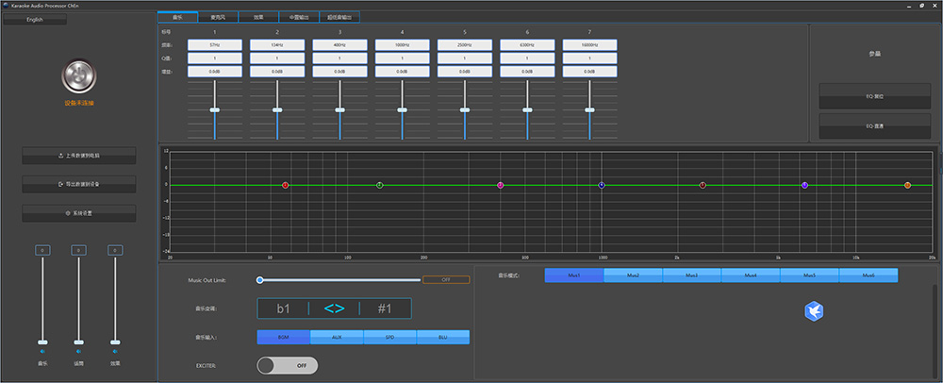Click the 音乐 volume slider handle
The height and width of the screenshot is (383, 943).
tap(42, 342)
